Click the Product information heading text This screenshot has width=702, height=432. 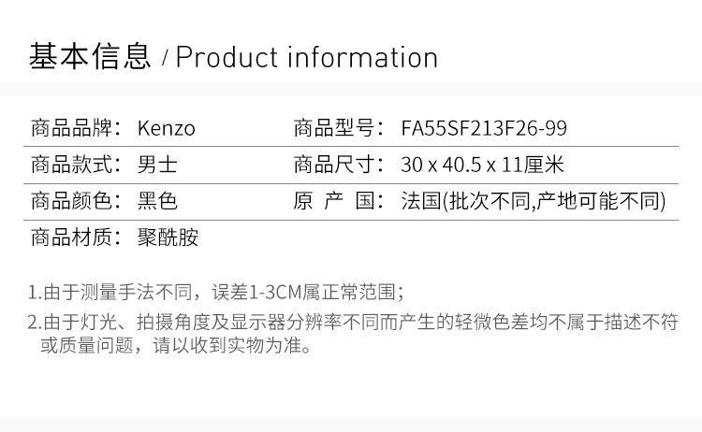click(x=307, y=58)
